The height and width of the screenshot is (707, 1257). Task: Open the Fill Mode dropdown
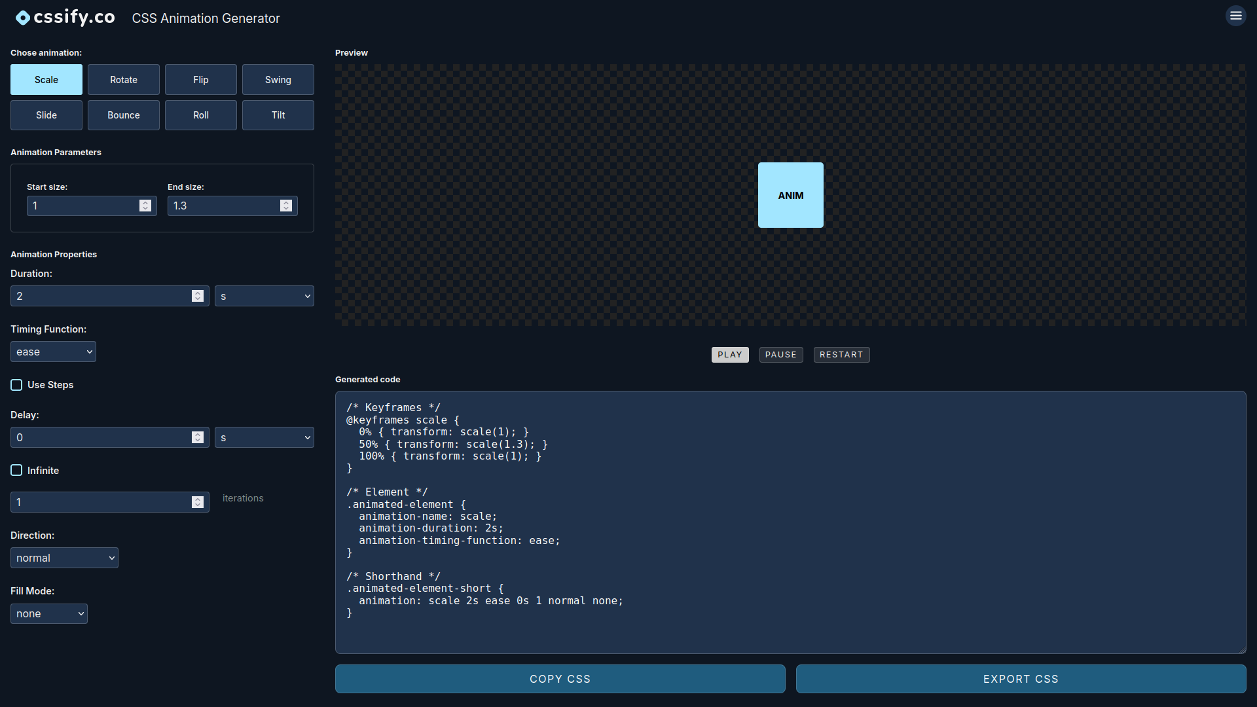click(x=48, y=613)
